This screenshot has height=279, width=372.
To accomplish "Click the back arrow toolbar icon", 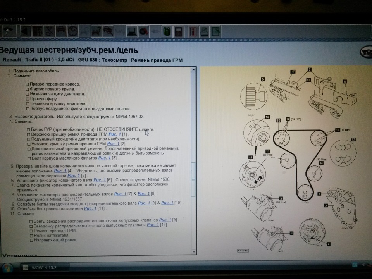I will click(26, 31).
